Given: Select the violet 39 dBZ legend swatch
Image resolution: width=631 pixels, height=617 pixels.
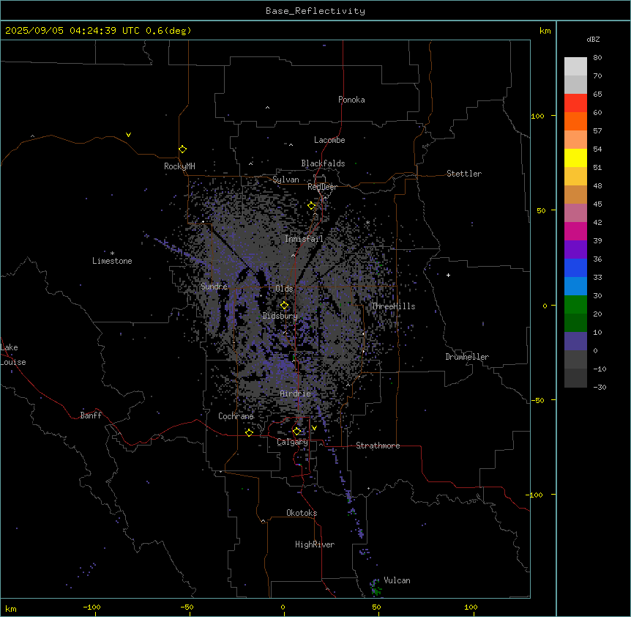Looking at the screenshot, I should coord(575,250).
